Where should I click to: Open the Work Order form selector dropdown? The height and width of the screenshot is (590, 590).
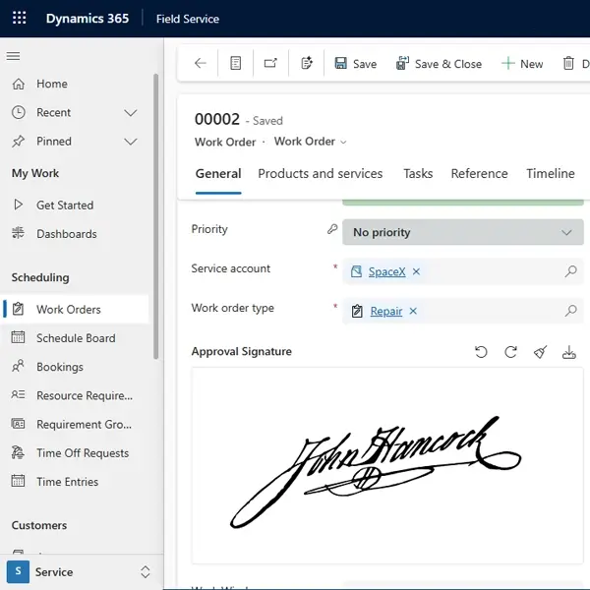coord(311,142)
